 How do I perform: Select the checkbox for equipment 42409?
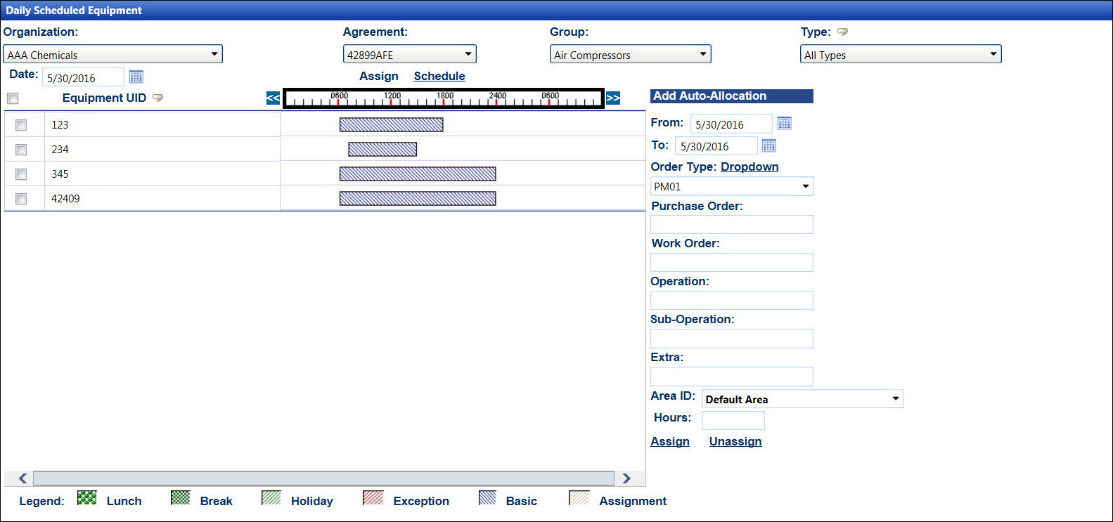click(x=21, y=199)
